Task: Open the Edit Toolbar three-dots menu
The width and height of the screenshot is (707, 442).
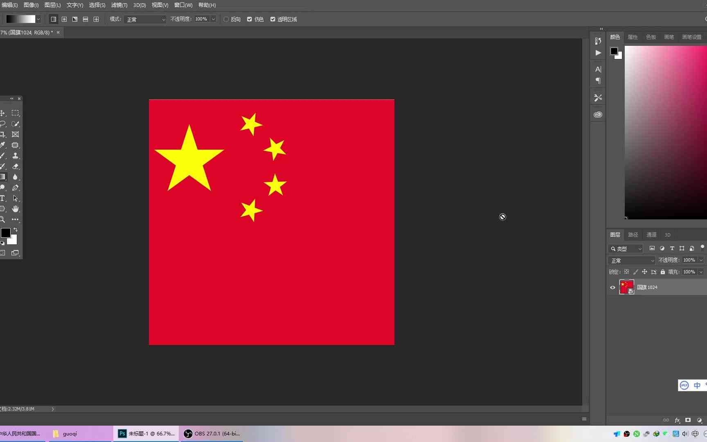Action: [16, 219]
